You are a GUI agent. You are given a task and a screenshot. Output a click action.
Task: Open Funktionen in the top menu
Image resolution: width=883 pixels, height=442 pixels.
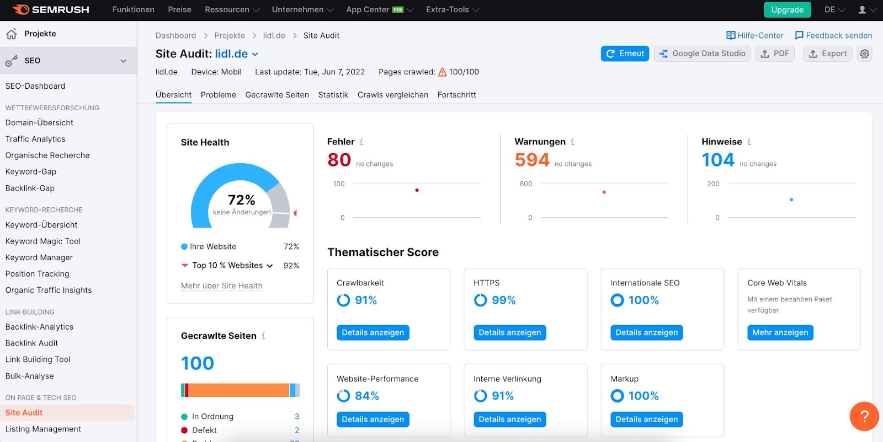click(x=134, y=9)
